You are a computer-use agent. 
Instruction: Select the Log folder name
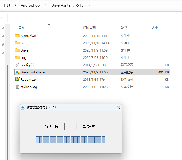coord(23,58)
